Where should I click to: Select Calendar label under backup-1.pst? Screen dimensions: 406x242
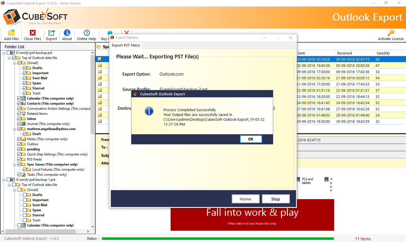tap(50, 225)
